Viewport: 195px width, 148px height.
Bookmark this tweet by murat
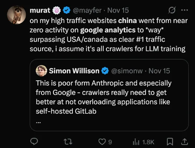coord(170,142)
